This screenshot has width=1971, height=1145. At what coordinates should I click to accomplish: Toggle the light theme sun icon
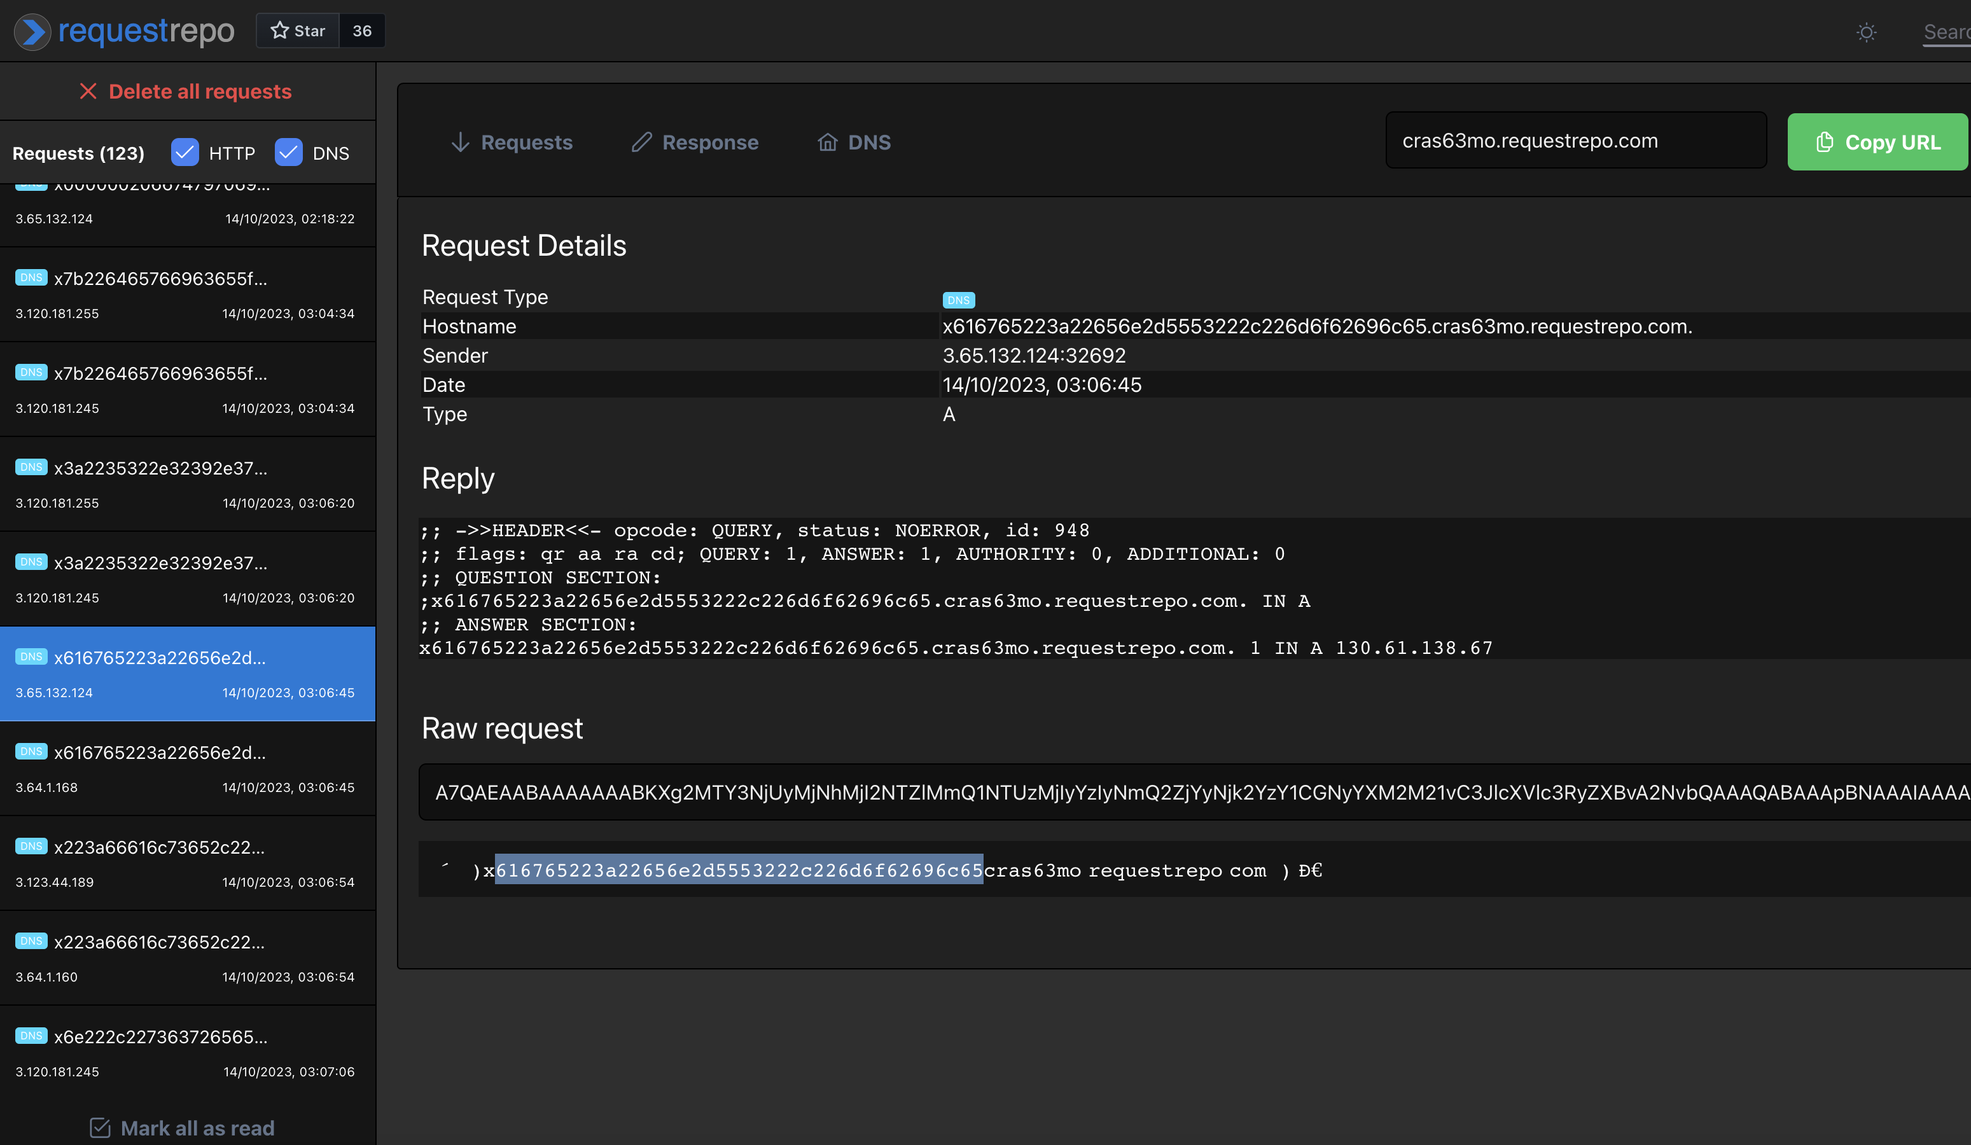pos(1866,32)
